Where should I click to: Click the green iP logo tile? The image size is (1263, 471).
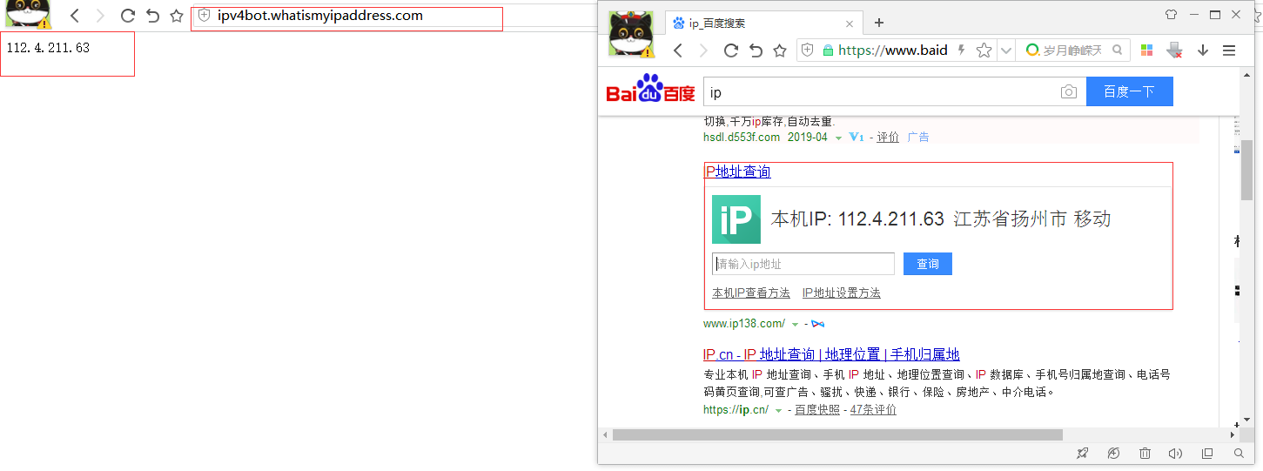click(736, 219)
